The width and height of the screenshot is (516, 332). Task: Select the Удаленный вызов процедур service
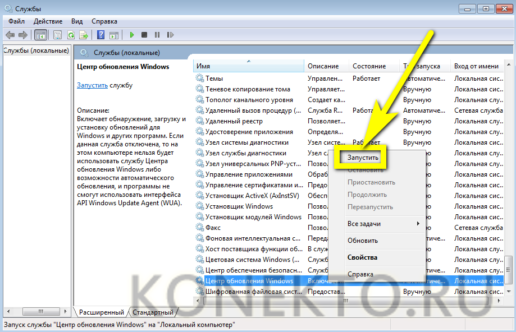253,110
